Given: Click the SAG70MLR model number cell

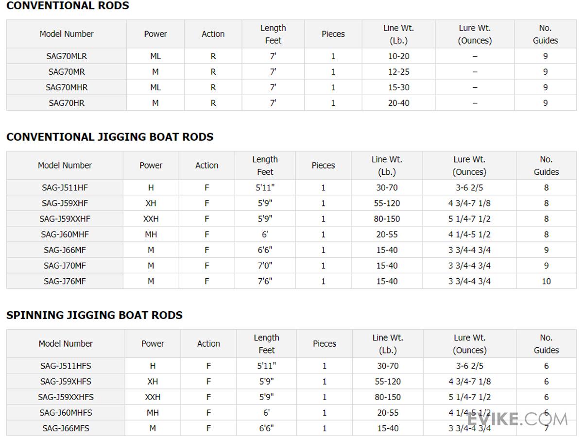Looking at the screenshot, I should pyautogui.click(x=67, y=56).
